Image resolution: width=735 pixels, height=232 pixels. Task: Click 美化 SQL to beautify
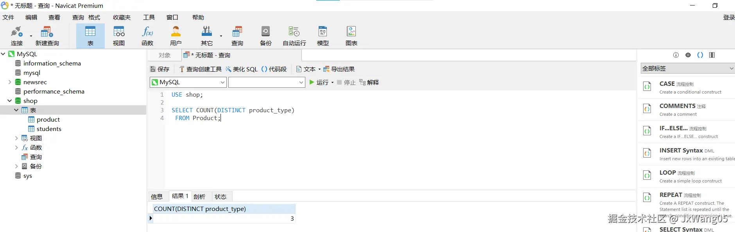click(x=241, y=69)
